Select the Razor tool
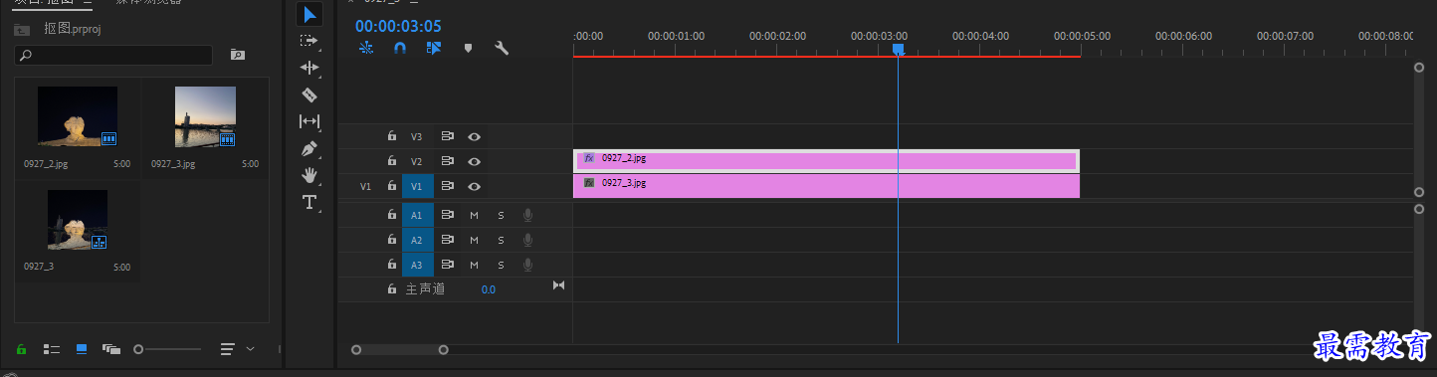The image size is (1437, 377). [x=309, y=94]
